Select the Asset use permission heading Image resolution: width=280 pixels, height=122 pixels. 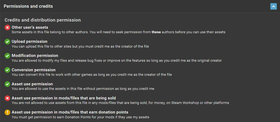[x=32, y=84]
